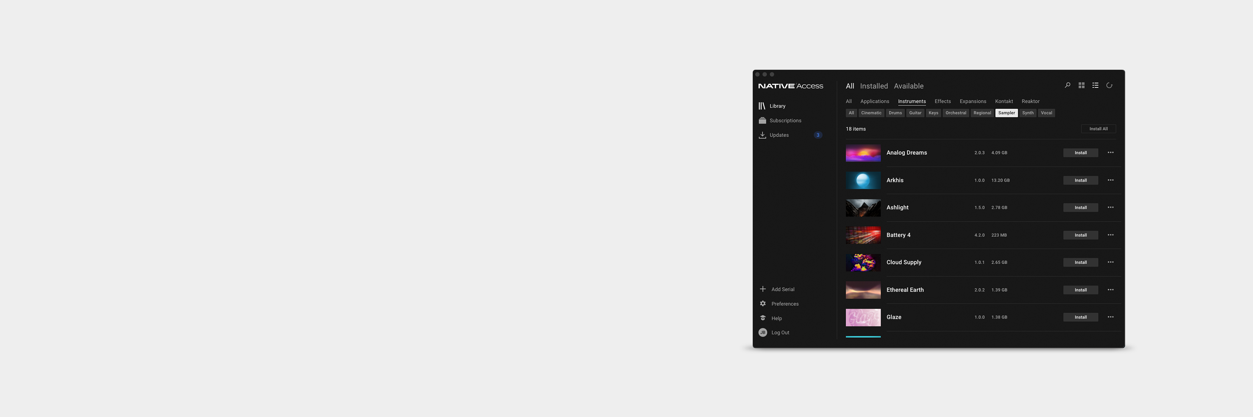This screenshot has width=1253, height=417.
Task: Select the Sampler filter chip
Action: (1006, 113)
